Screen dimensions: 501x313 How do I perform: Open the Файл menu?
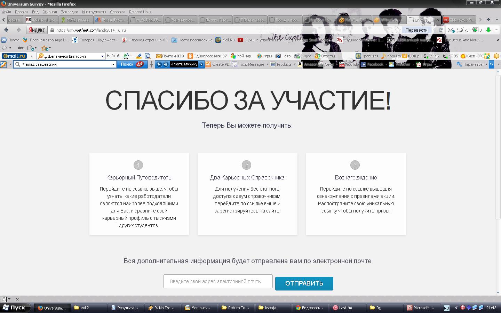[x=6, y=12]
